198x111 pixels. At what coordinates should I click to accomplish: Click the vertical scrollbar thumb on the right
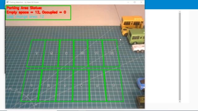pos(180,56)
